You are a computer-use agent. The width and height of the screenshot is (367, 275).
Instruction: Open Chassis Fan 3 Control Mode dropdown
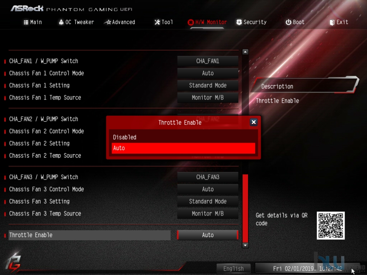pos(208,189)
